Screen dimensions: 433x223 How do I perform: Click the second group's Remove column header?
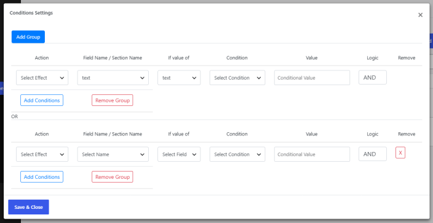407,134
